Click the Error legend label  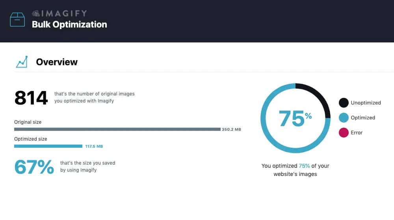(357, 132)
